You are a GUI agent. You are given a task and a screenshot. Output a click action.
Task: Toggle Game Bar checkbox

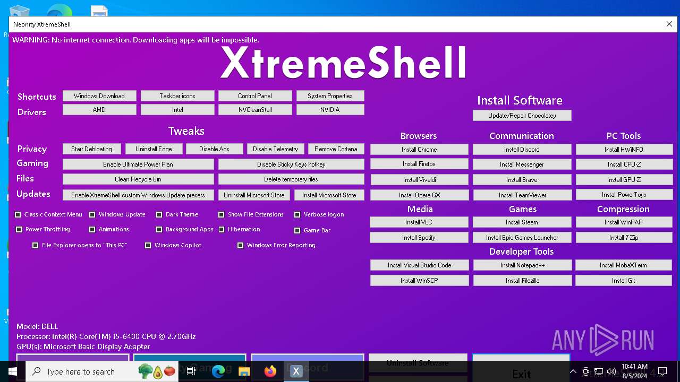coord(297,230)
